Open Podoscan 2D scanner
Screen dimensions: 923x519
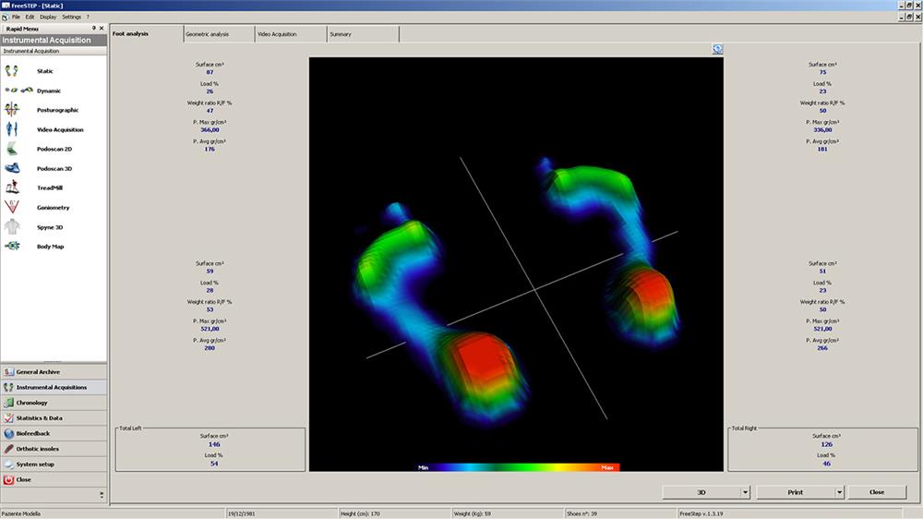click(x=13, y=149)
